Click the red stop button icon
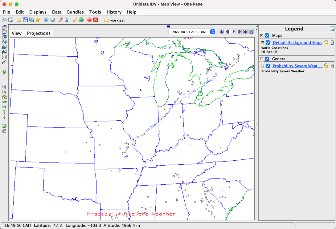The height and width of the screenshot is (229, 336). [89, 20]
